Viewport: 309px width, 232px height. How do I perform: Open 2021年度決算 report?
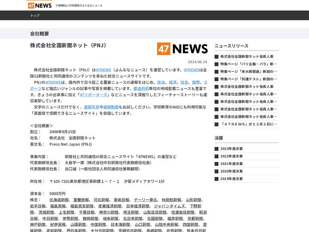click(231, 164)
